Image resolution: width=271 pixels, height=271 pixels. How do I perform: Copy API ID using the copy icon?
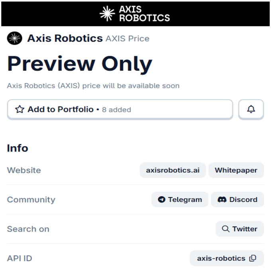click(x=253, y=258)
